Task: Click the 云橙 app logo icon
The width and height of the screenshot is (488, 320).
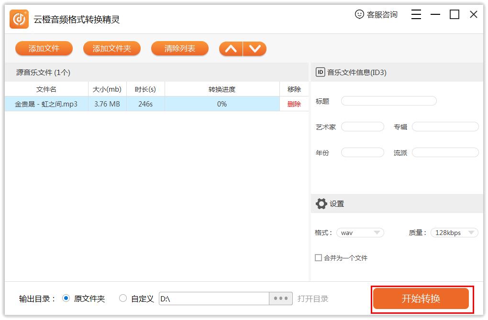Action: (x=19, y=19)
